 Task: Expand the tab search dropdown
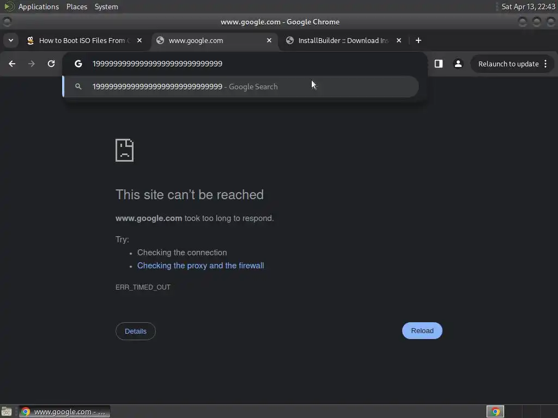(11, 40)
